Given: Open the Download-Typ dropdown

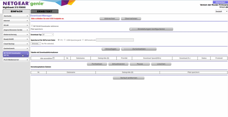Looking at the screenshot, I should [x=48, y=35].
